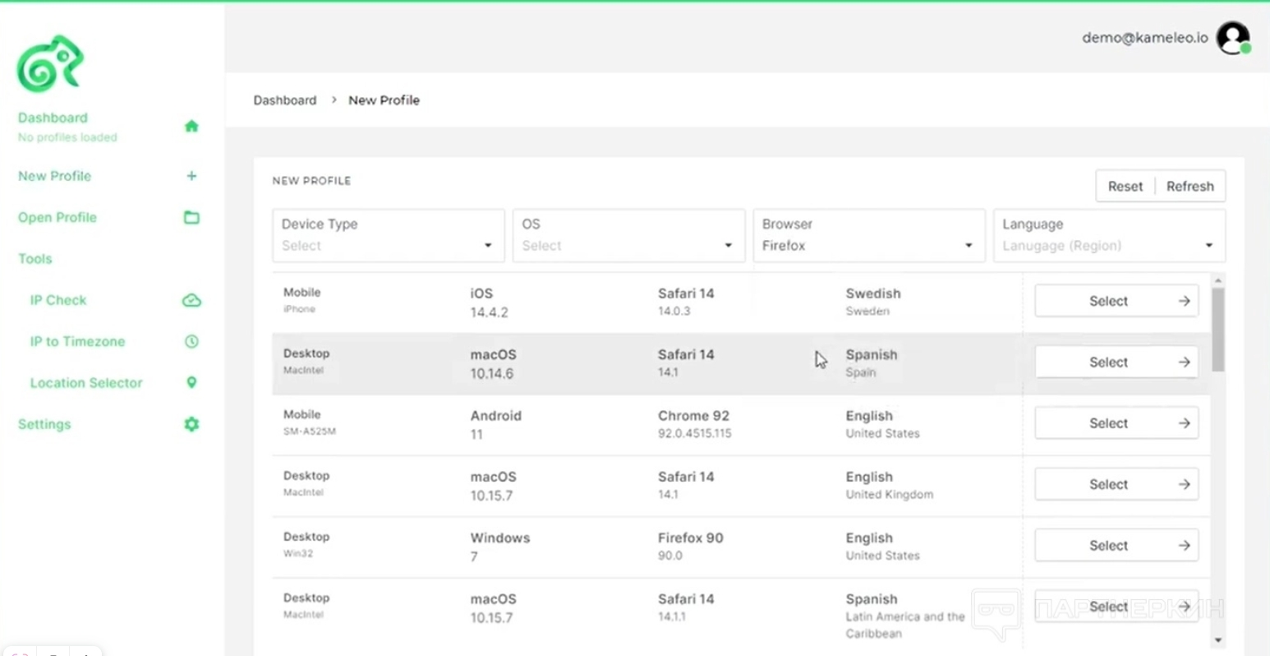The image size is (1270, 656).
Task: Open the user account avatar
Action: [x=1233, y=38]
